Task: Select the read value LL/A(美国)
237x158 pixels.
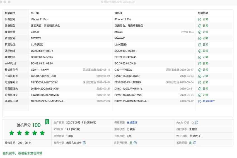Action: 120,45
